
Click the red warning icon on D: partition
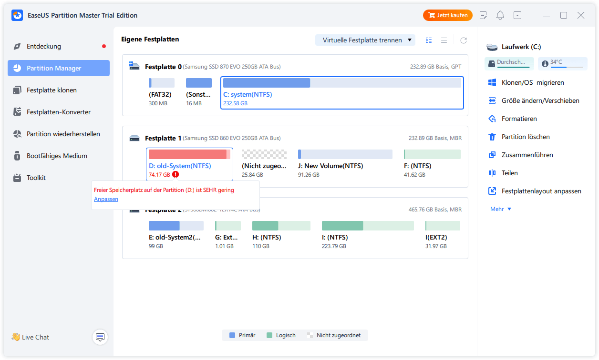(x=176, y=175)
